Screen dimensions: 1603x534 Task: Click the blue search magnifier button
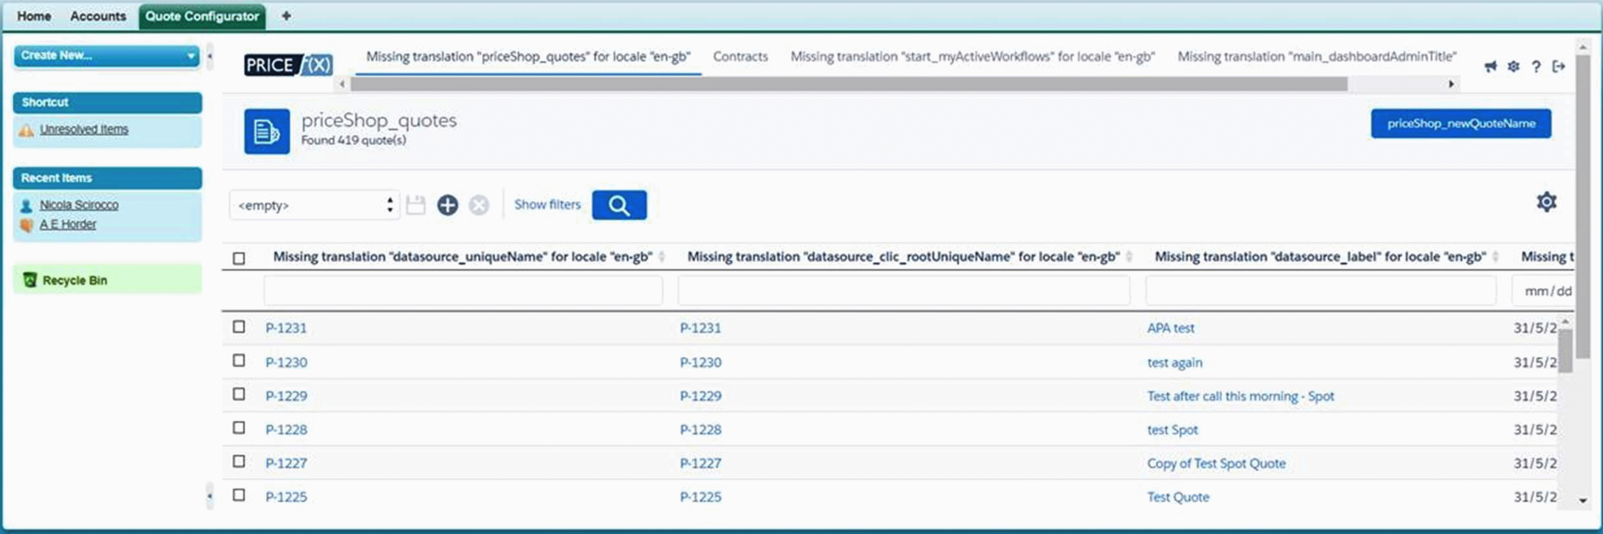(x=619, y=205)
